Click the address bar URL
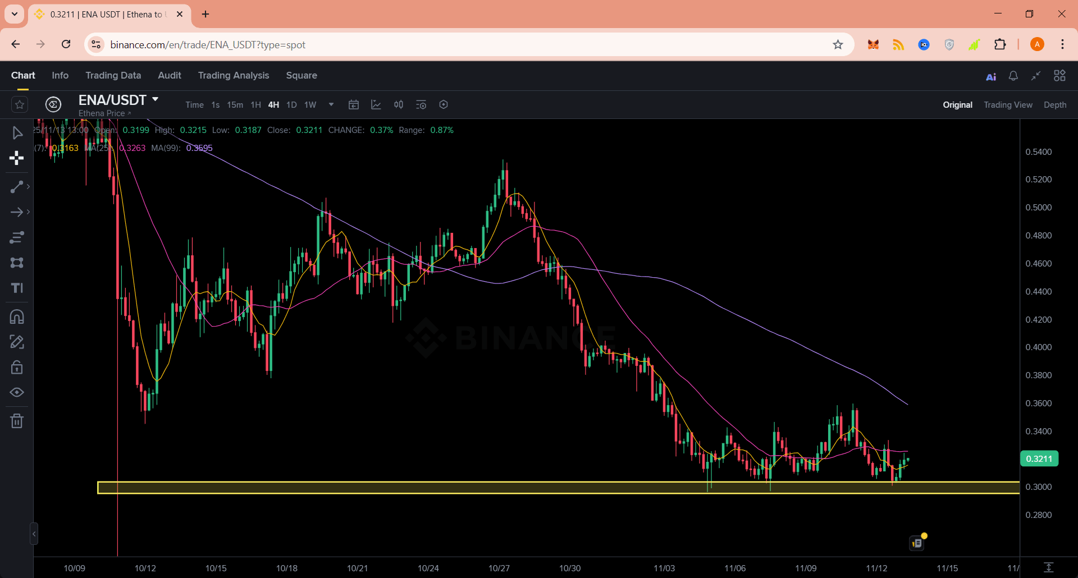This screenshot has width=1078, height=578. click(x=208, y=45)
